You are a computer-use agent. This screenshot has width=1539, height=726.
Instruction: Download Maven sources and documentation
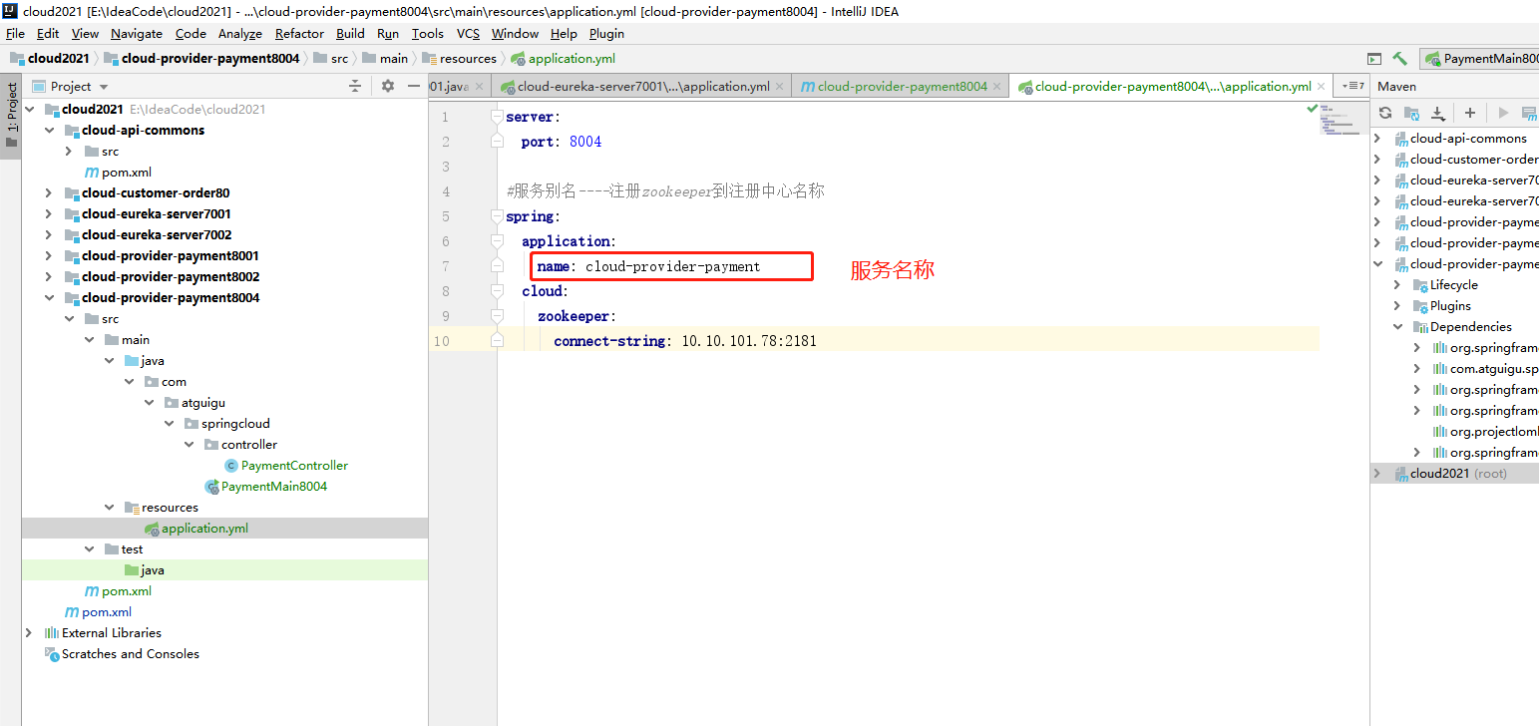[x=1437, y=113]
